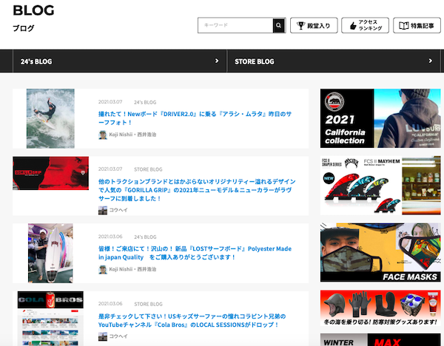Focus the keyword search input field
The height and width of the screenshot is (346, 444).
click(235, 25)
